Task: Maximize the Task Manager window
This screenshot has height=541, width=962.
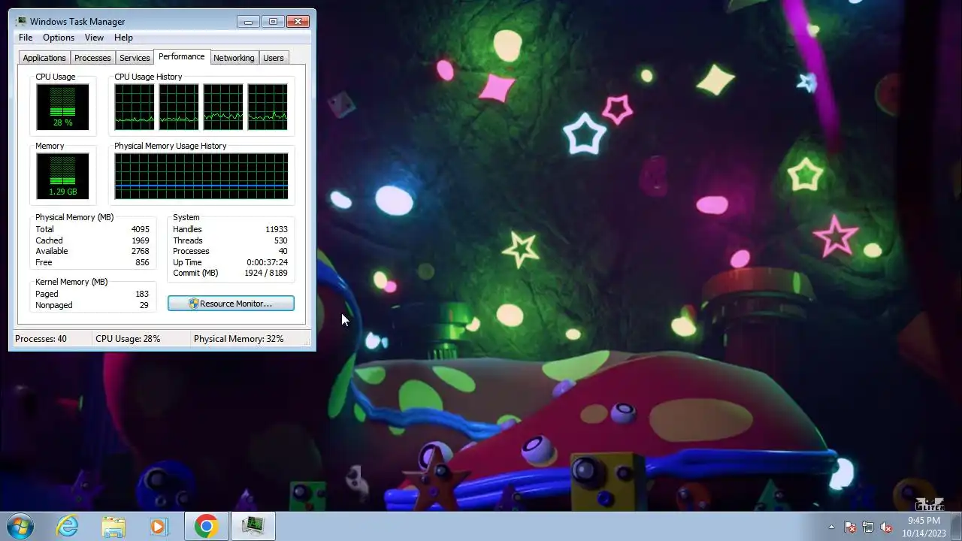Action: click(x=273, y=21)
